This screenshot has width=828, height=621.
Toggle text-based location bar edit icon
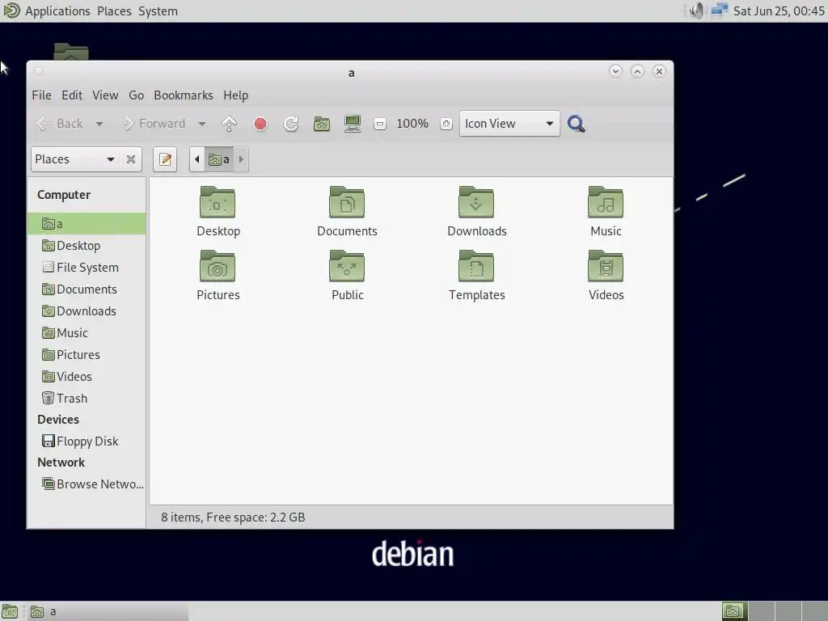(165, 159)
